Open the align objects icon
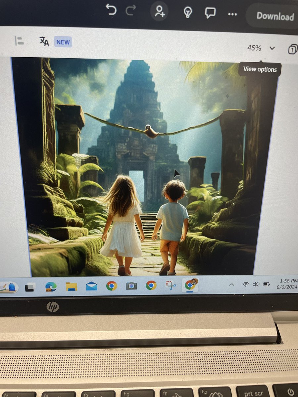This screenshot has width=298, height=397. 20,41
